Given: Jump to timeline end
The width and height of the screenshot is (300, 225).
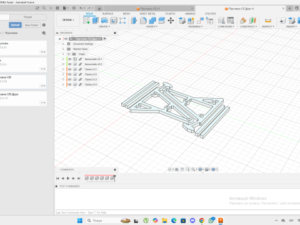Looking at the screenshot, I should pos(79,178).
